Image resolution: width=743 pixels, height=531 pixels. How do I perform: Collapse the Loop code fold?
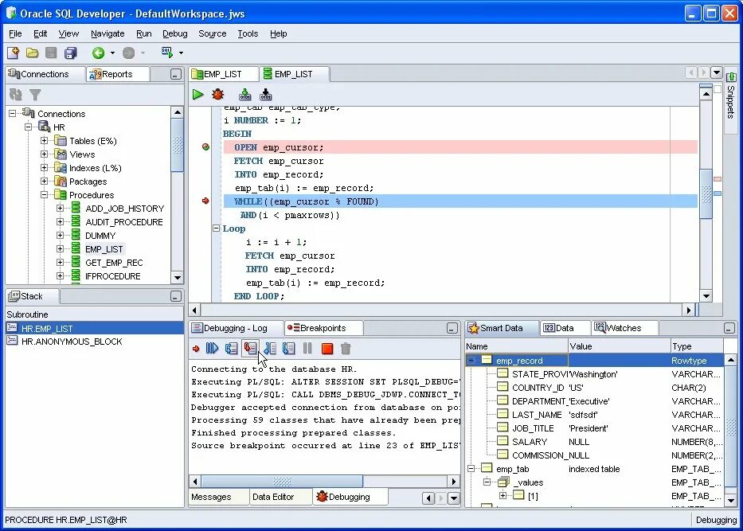pyautogui.click(x=216, y=228)
